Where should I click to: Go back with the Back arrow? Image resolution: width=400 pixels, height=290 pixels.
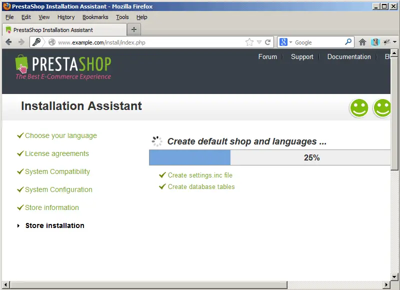tap(8, 42)
